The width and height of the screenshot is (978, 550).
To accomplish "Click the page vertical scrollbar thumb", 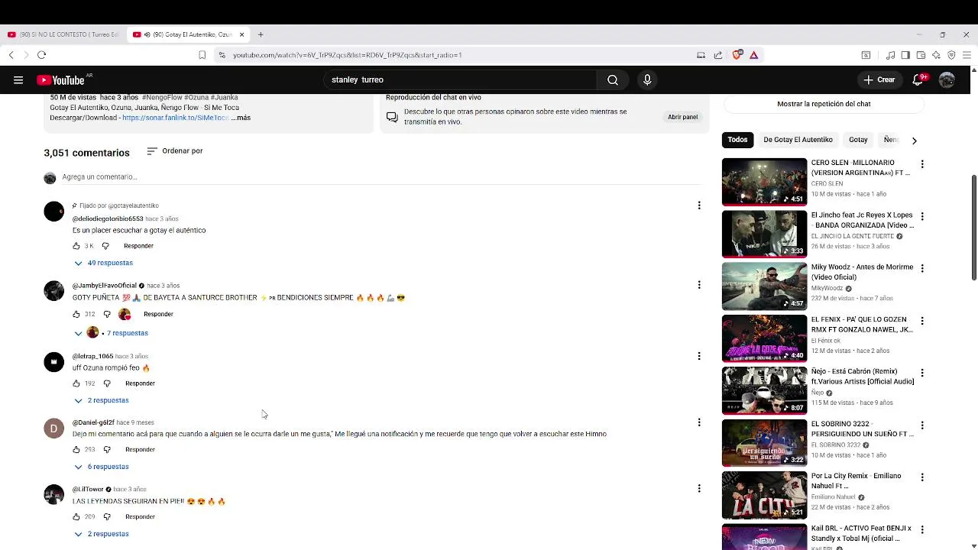I will (x=973, y=228).
